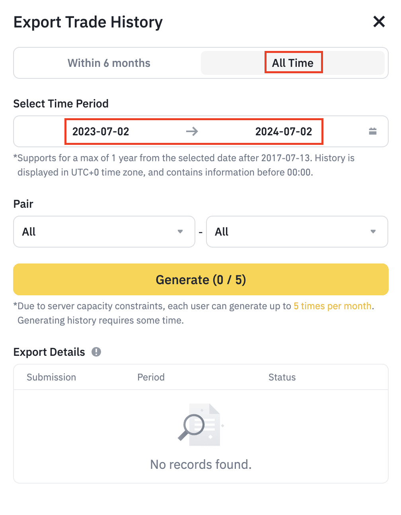Expand the left Pair dropdown arrow
Viewport: 401px width, 515px height.
(x=180, y=232)
